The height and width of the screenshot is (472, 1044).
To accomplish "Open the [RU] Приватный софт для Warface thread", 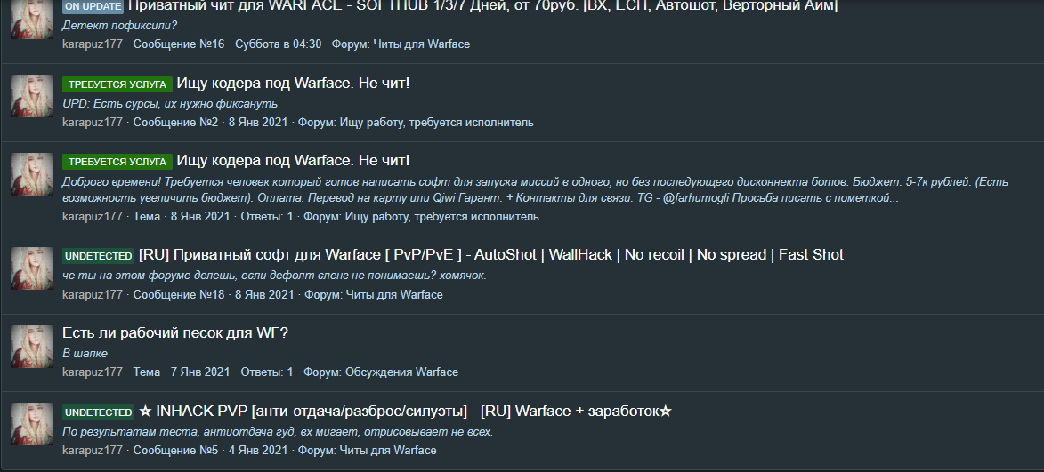I will coord(491,254).
